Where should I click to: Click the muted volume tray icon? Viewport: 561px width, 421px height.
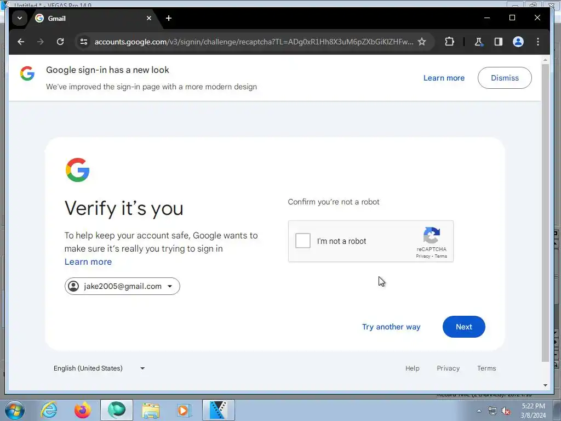click(x=506, y=411)
